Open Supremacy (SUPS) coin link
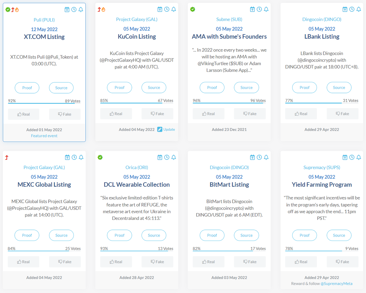The image size is (366, 293). [x=322, y=168]
